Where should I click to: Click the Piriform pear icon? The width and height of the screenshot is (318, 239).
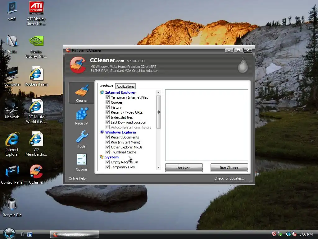pyautogui.click(x=243, y=65)
